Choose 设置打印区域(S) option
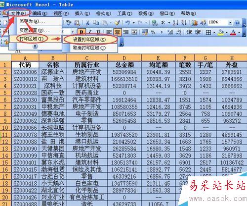This screenshot has height=206, width=247. pos(90,40)
